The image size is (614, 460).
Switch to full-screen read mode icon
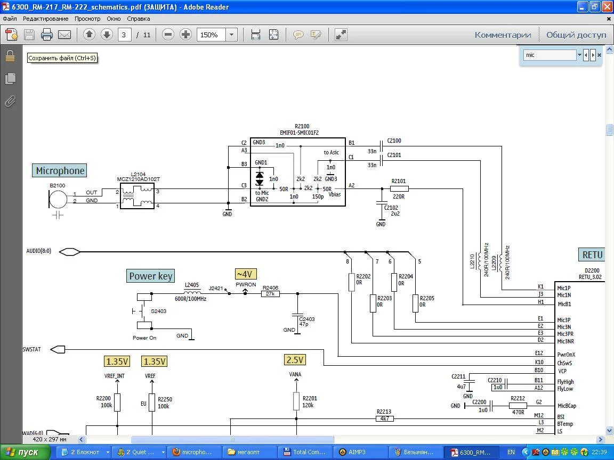tap(341, 35)
